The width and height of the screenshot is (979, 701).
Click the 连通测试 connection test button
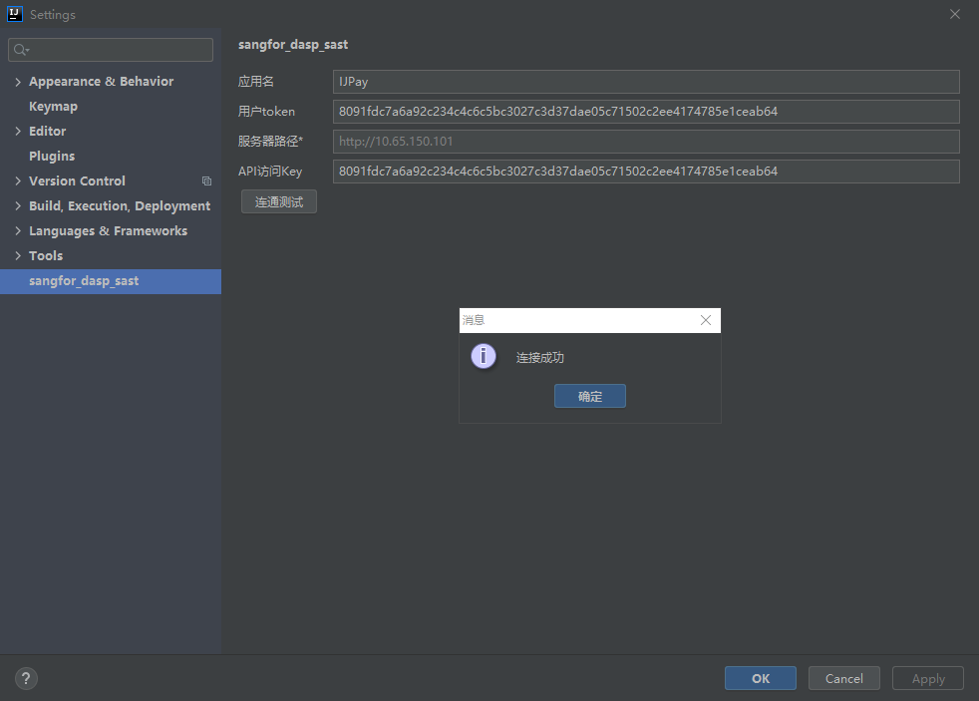click(279, 201)
